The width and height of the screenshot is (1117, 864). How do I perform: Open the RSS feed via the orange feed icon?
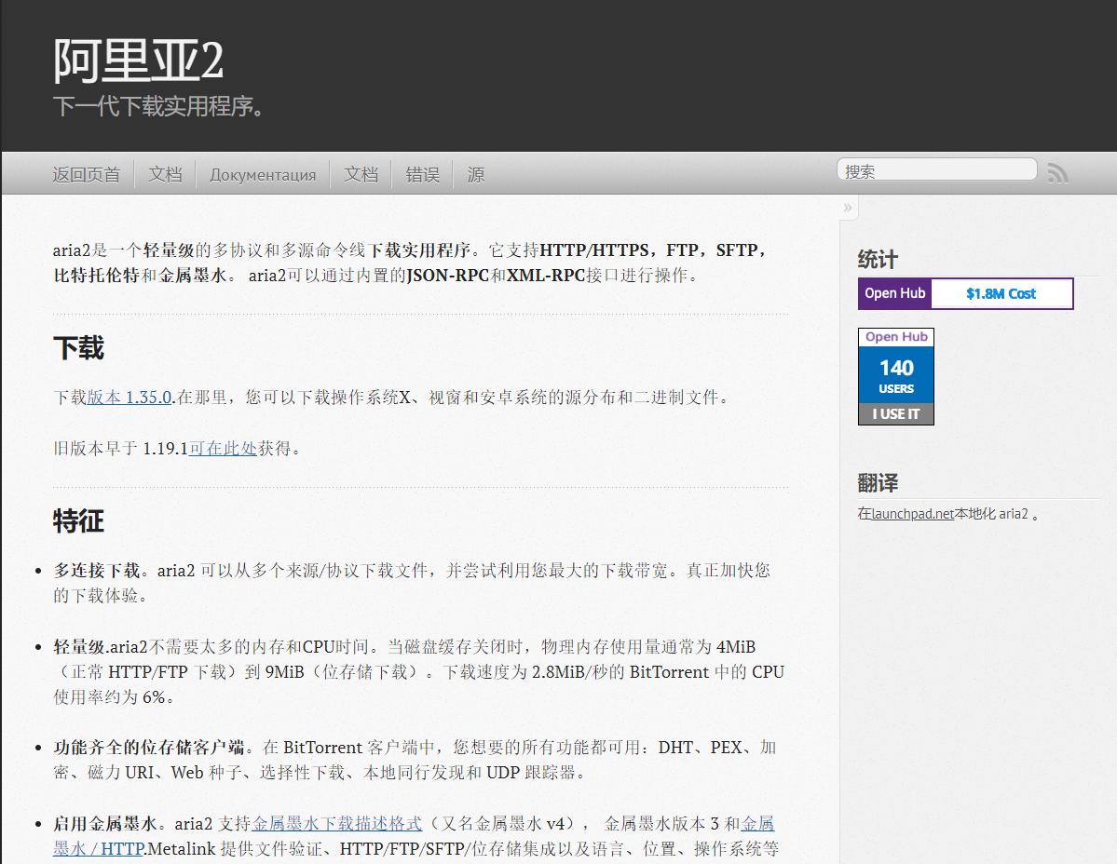tap(1057, 171)
